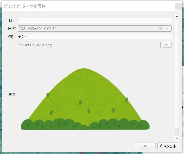Select the fid field value
The height and width of the screenshot is (154, 184).
[94, 20]
